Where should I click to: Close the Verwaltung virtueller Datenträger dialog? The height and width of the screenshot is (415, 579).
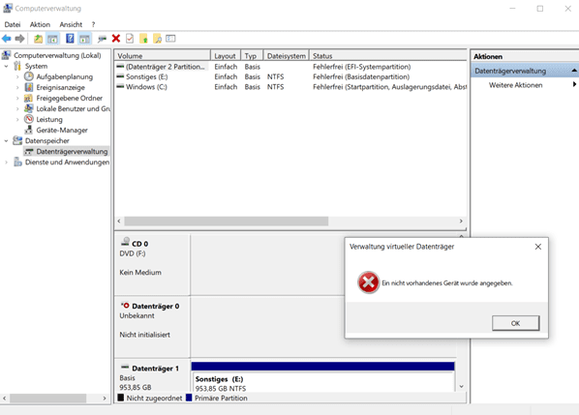[x=538, y=247]
